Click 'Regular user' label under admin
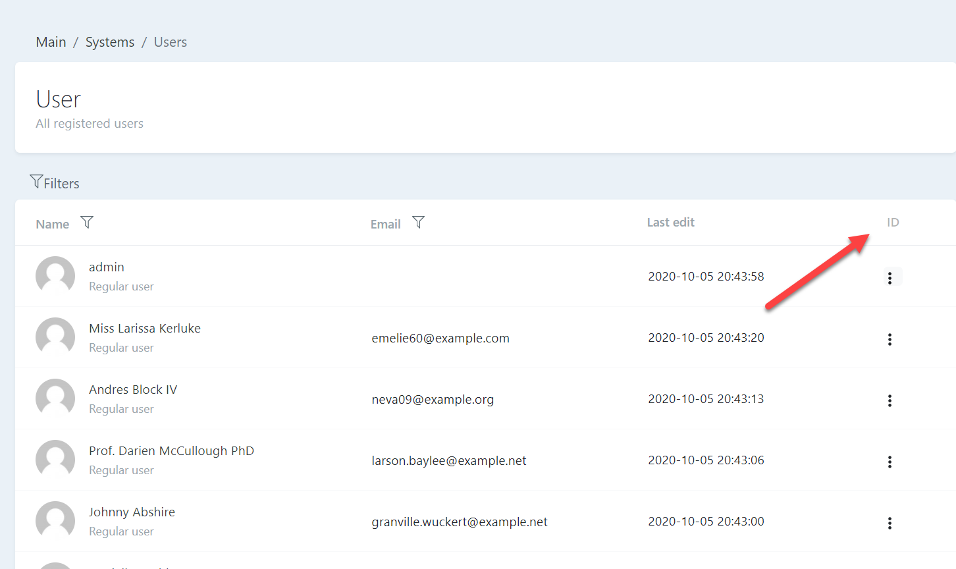Image resolution: width=956 pixels, height=569 pixels. [121, 286]
